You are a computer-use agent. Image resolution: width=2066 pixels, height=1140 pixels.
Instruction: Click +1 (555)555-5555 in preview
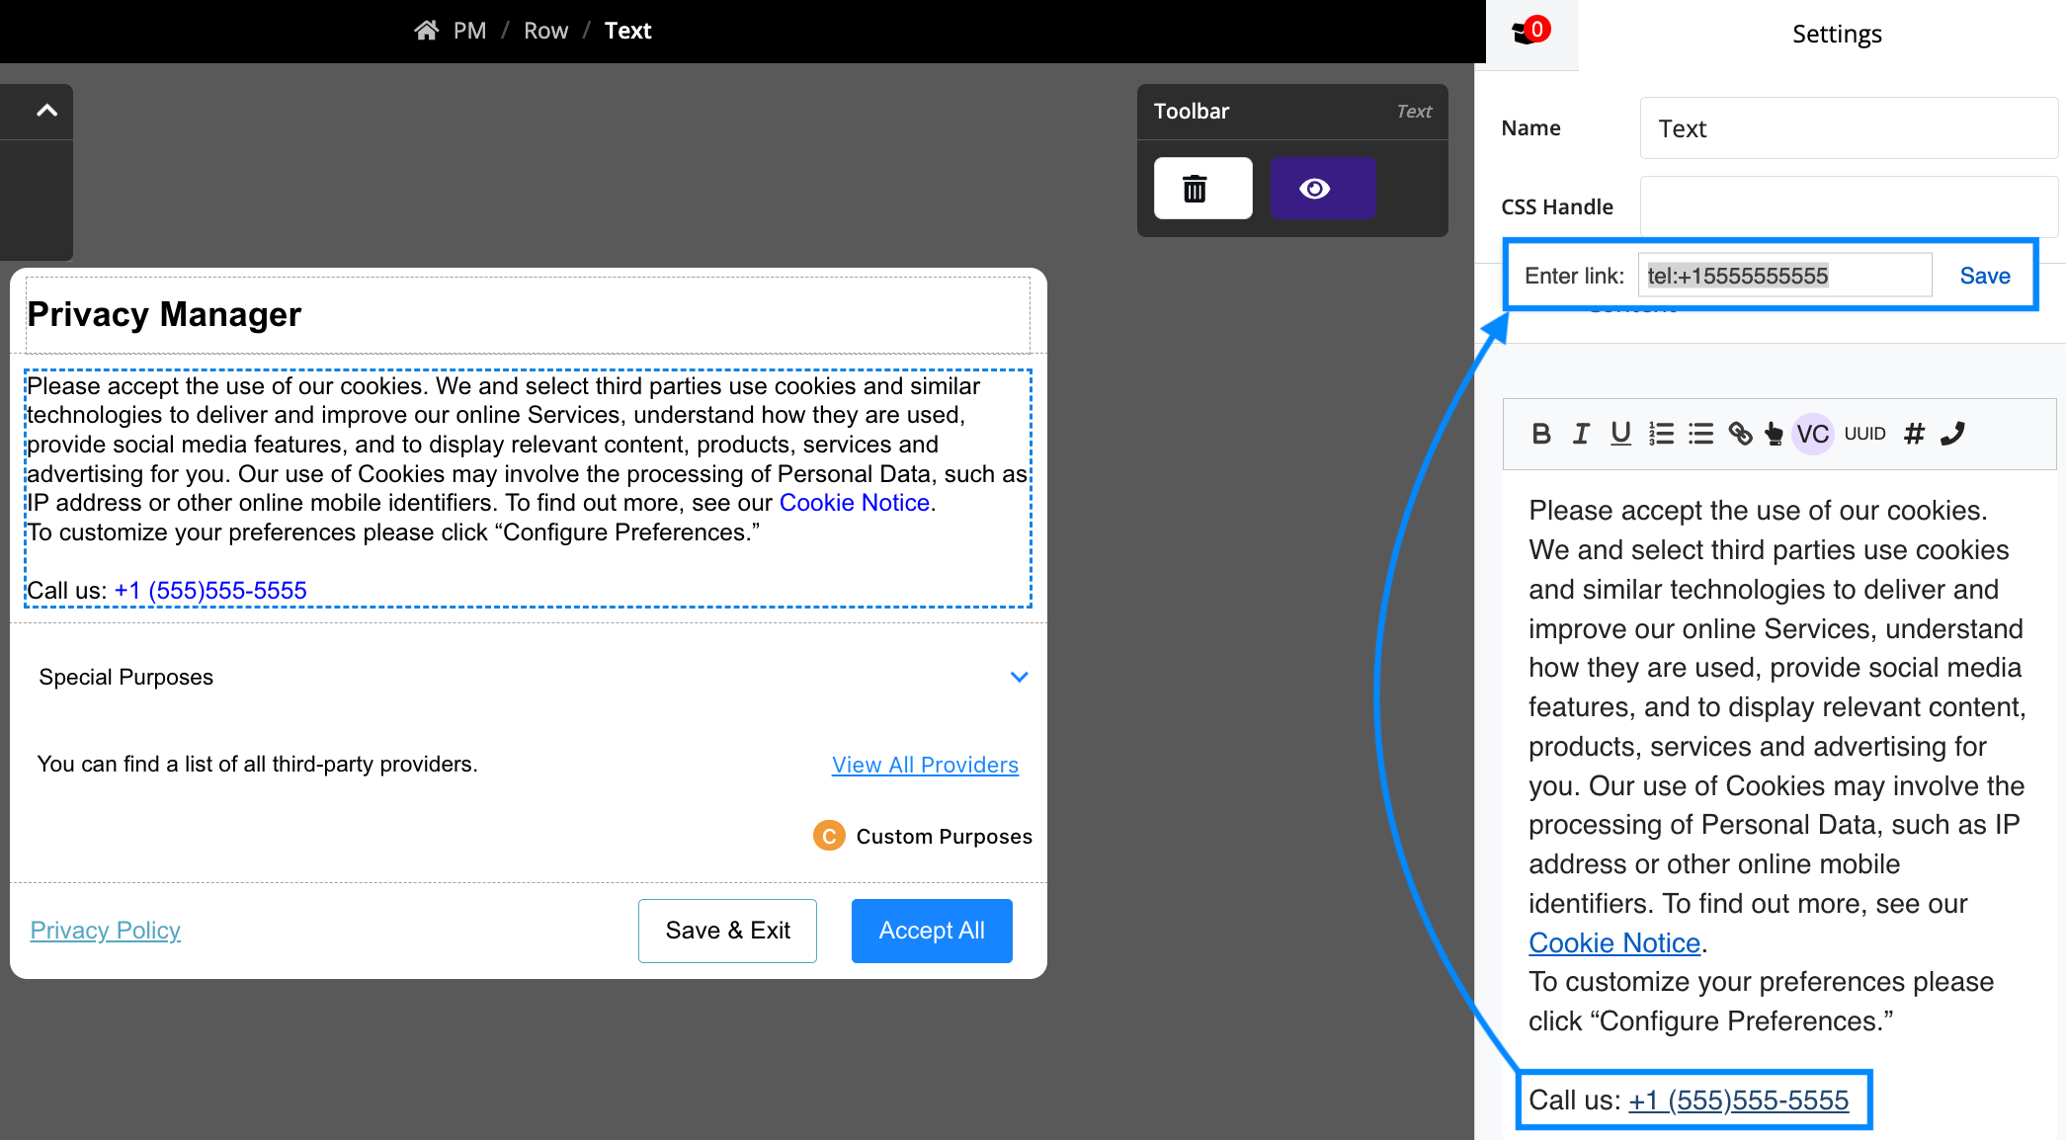click(x=210, y=591)
